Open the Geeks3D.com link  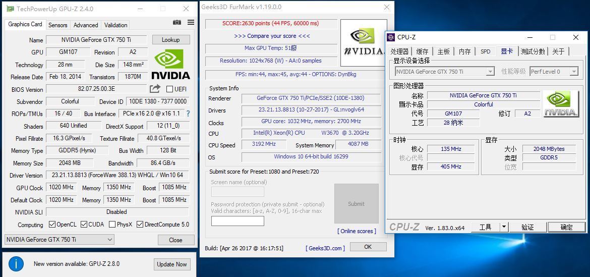coord(326,248)
